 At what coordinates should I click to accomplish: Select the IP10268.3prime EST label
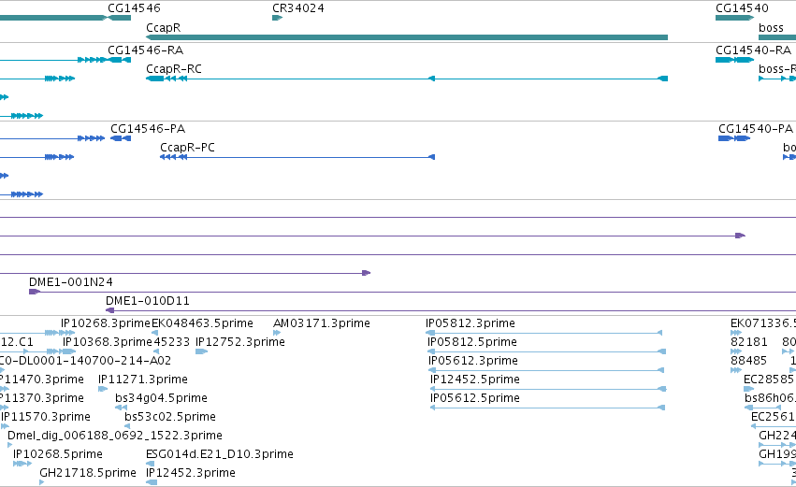[106, 323]
